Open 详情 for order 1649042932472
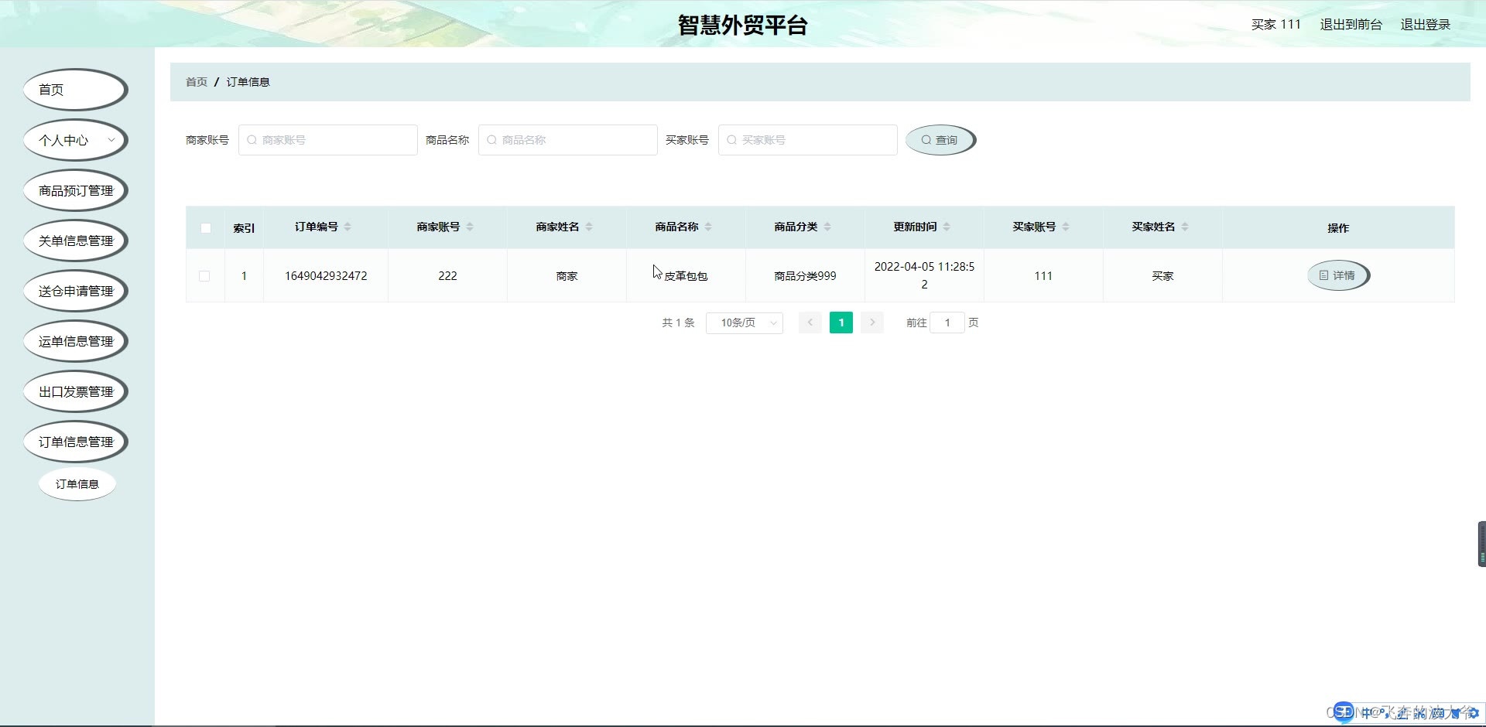This screenshot has width=1486, height=727. tap(1337, 275)
